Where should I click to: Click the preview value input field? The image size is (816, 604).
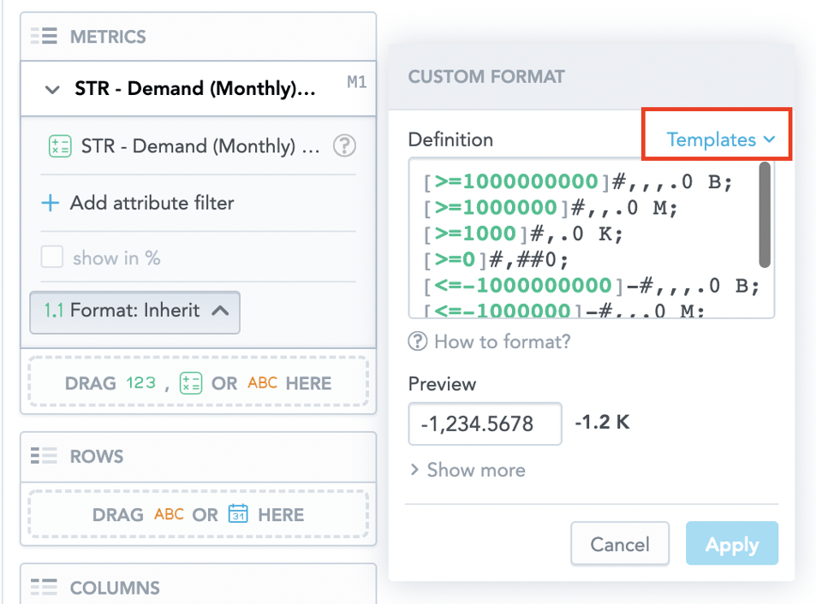pyautogui.click(x=485, y=423)
